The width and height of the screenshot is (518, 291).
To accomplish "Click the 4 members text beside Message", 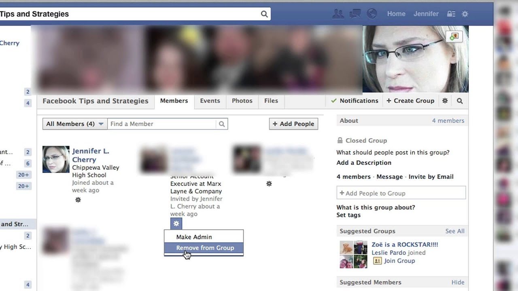I will pos(353,177).
